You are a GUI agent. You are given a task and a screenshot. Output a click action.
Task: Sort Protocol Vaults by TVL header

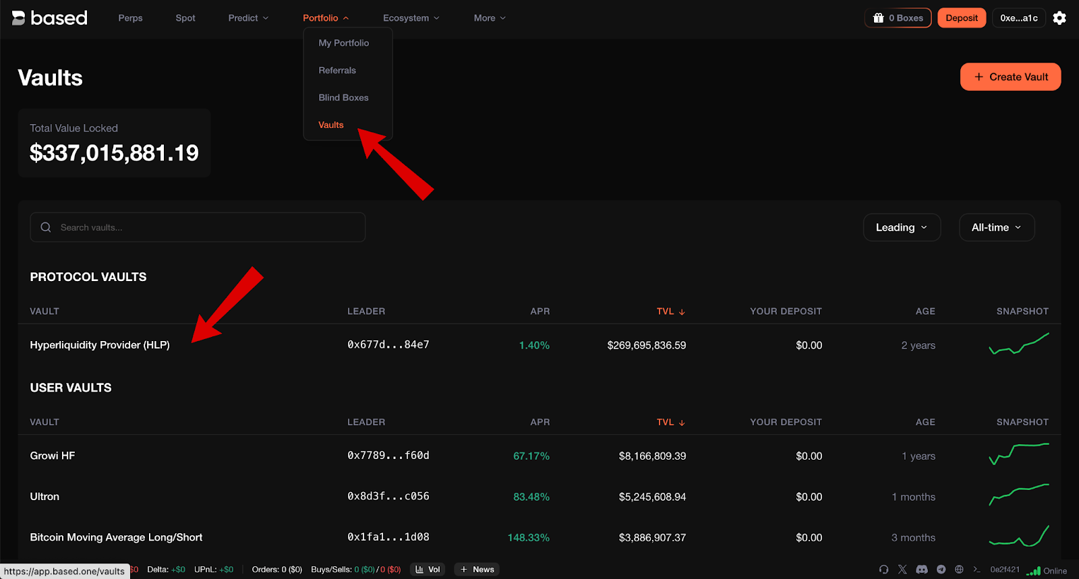(x=671, y=311)
